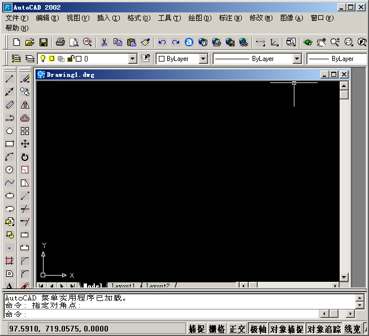Click the Print Preview icon
Viewport: 369px width, 336px height.
74,42
